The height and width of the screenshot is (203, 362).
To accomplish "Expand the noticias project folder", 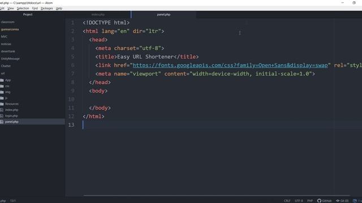I will click(6, 44).
